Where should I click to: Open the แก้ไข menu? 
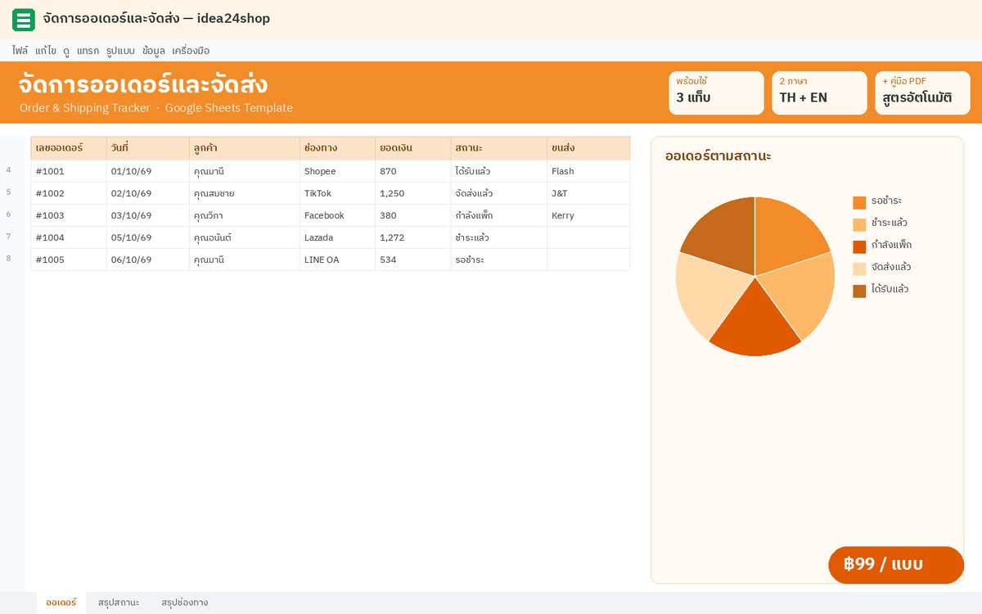[x=46, y=50]
